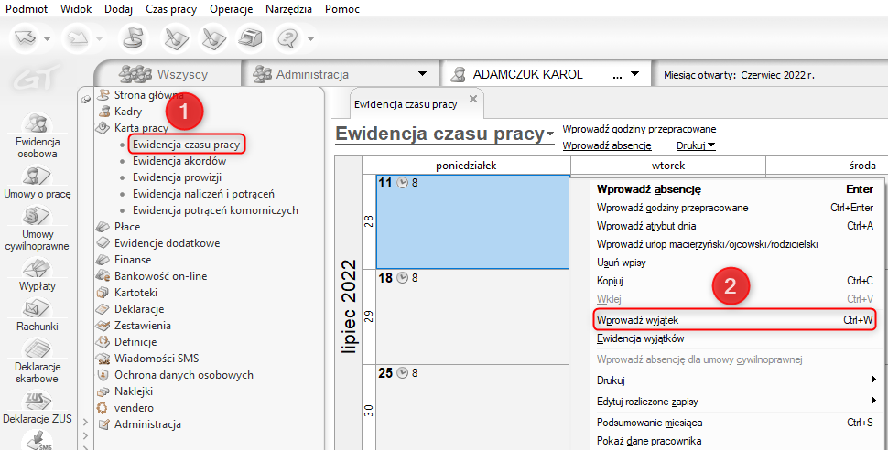Open the Deklaracje module in tree
The height and width of the screenshot is (450, 888).
[139, 309]
